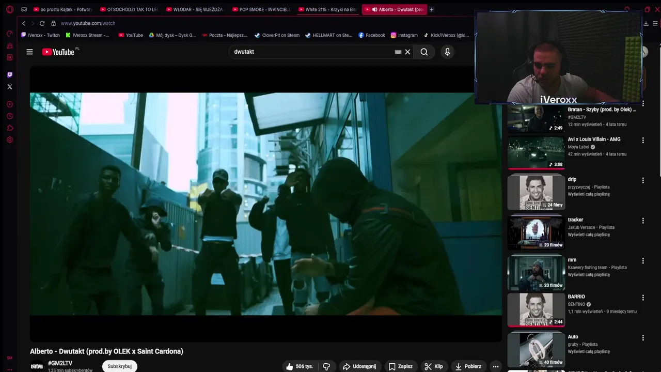Open options for tracker playlist
The width and height of the screenshot is (661, 372).
click(643, 221)
